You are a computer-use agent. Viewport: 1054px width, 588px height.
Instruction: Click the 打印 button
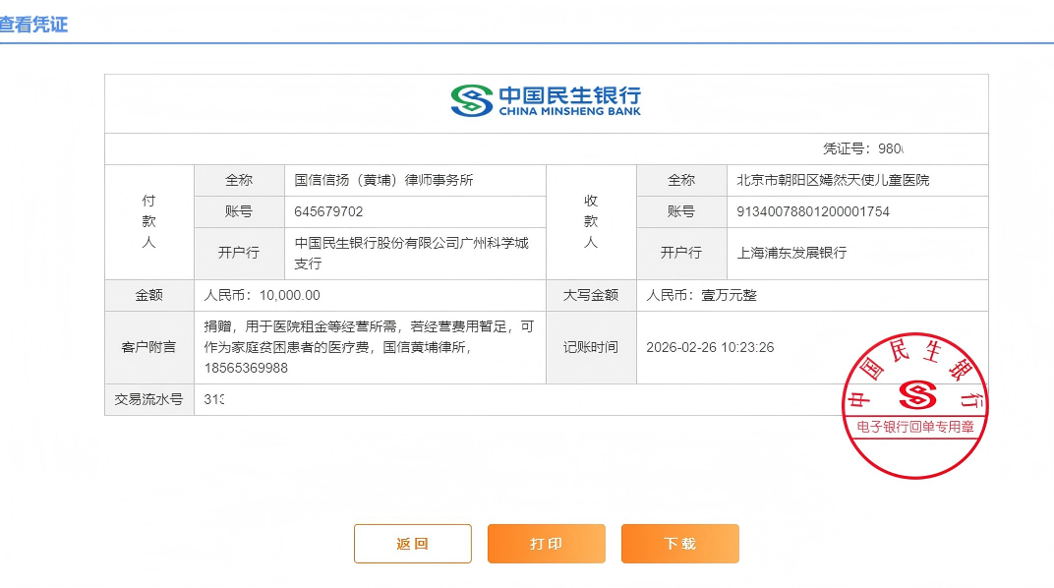click(x=546, y=543)
